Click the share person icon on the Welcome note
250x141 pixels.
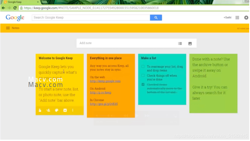coord(48,110)
